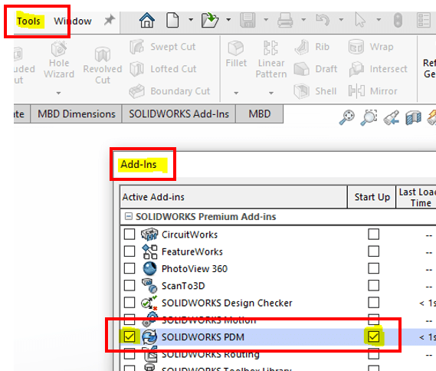Select the Revolved Cut tool

point(103,65)
